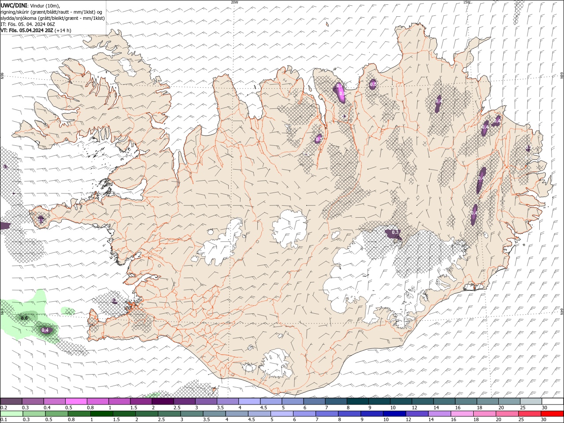The width and height of the screenshot is (564, 423).
Task: Select the 30 bright red swatch in the lower rain bar
Action: click(x=552, y=414)
